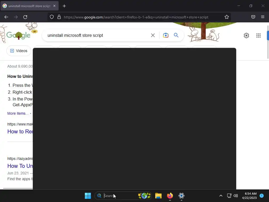This screenshot has width=269, height=202.
Task: Open the Google apps grid
Action: (x=258, y=36)
